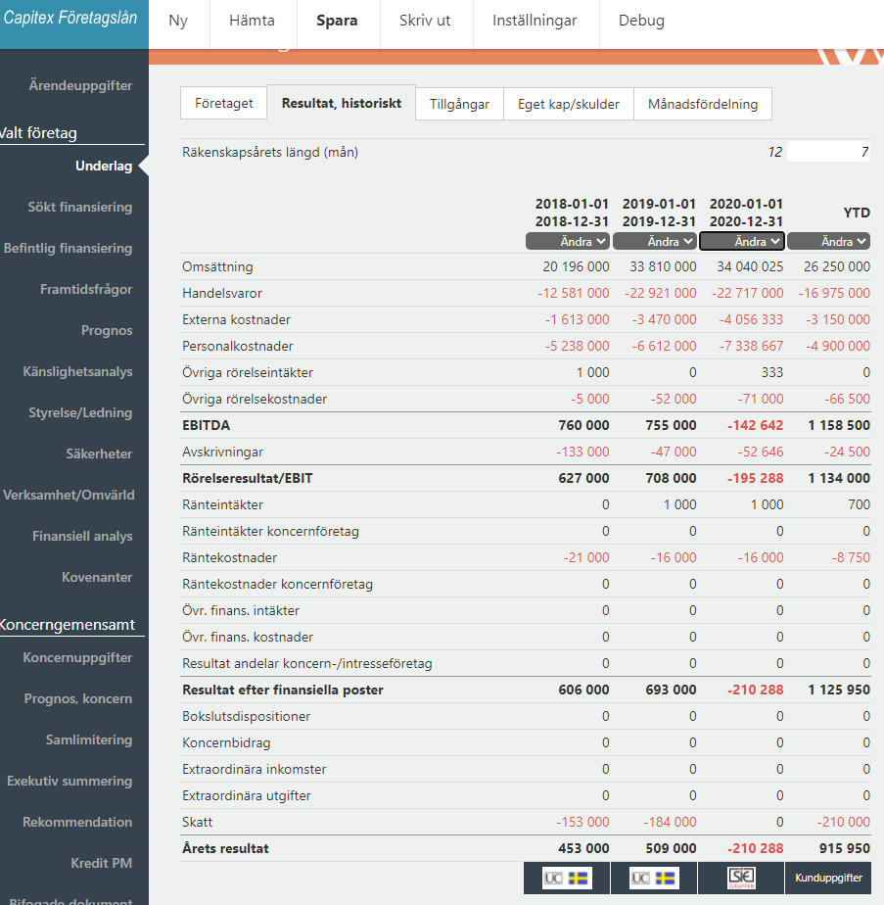Select Underlag in the sidebar
Image resolution: width=884 pixels, height=905 pixels.
click(104, 167)
